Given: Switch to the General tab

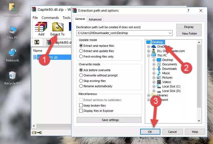Looking at the screenshot, I should click(x=80, y=19).
